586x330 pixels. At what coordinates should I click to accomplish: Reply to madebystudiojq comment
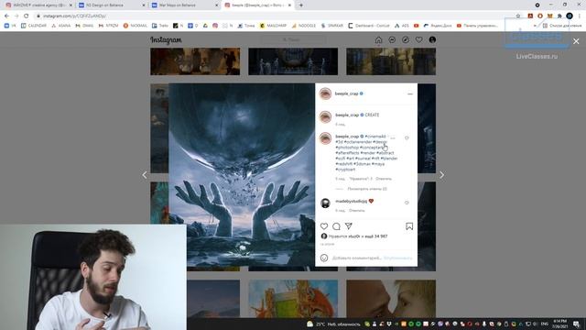point(356,211)
